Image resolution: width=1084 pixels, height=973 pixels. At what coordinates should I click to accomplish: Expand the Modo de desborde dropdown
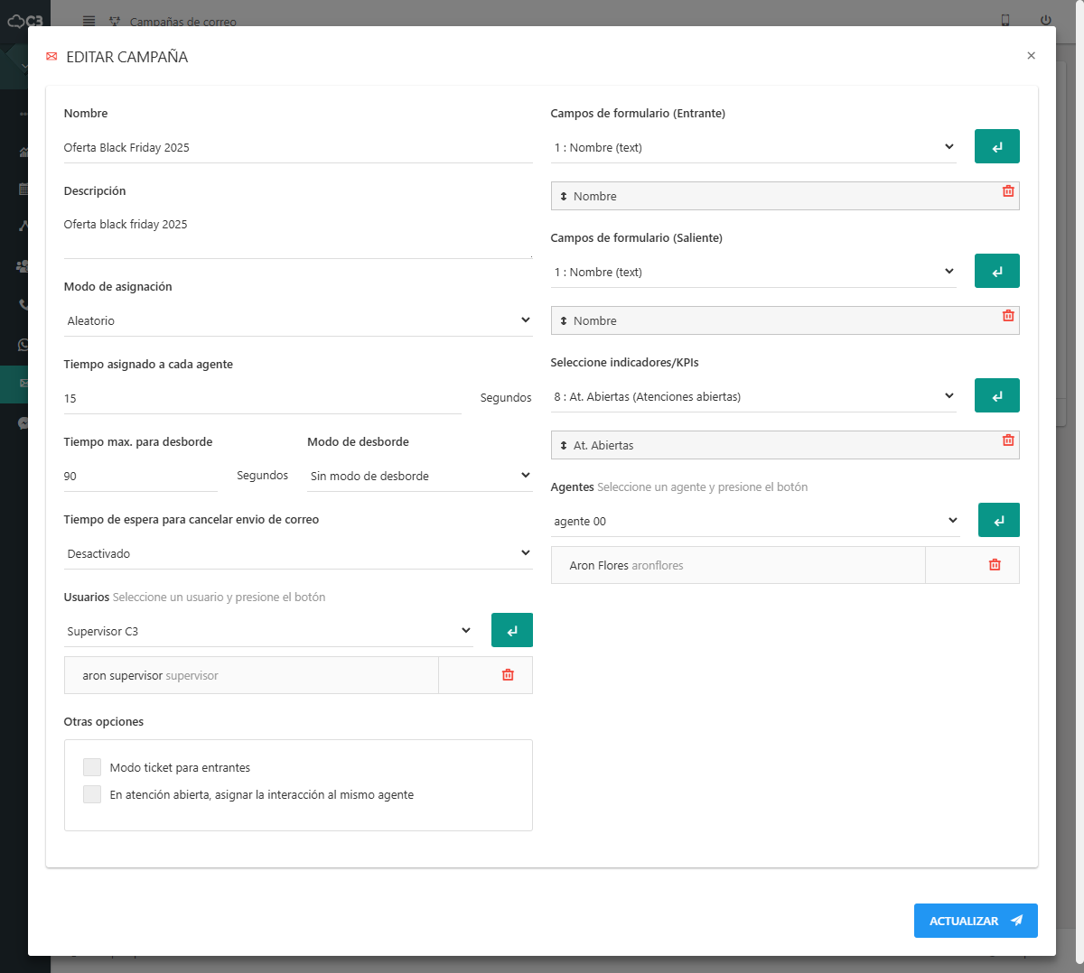pos(420,476)
